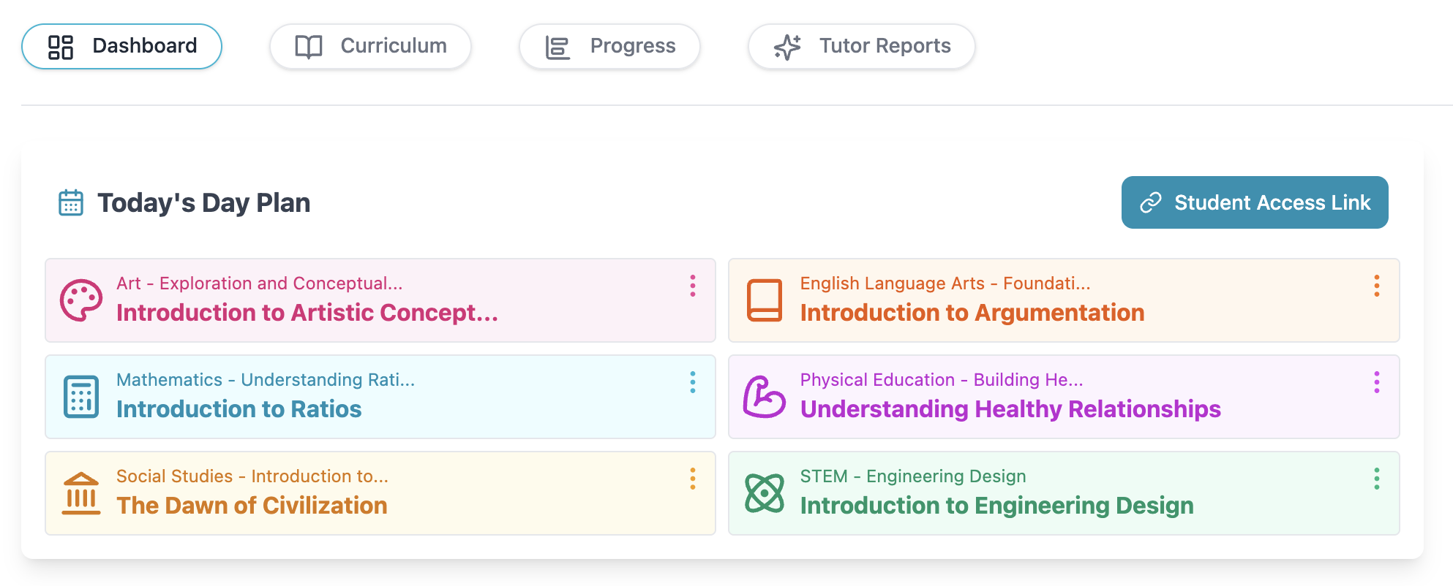This screenshot has height=586, width=1453.
Task: Click the Student Access Link button
Action: pyautogui.click(x=1255, y=202)
